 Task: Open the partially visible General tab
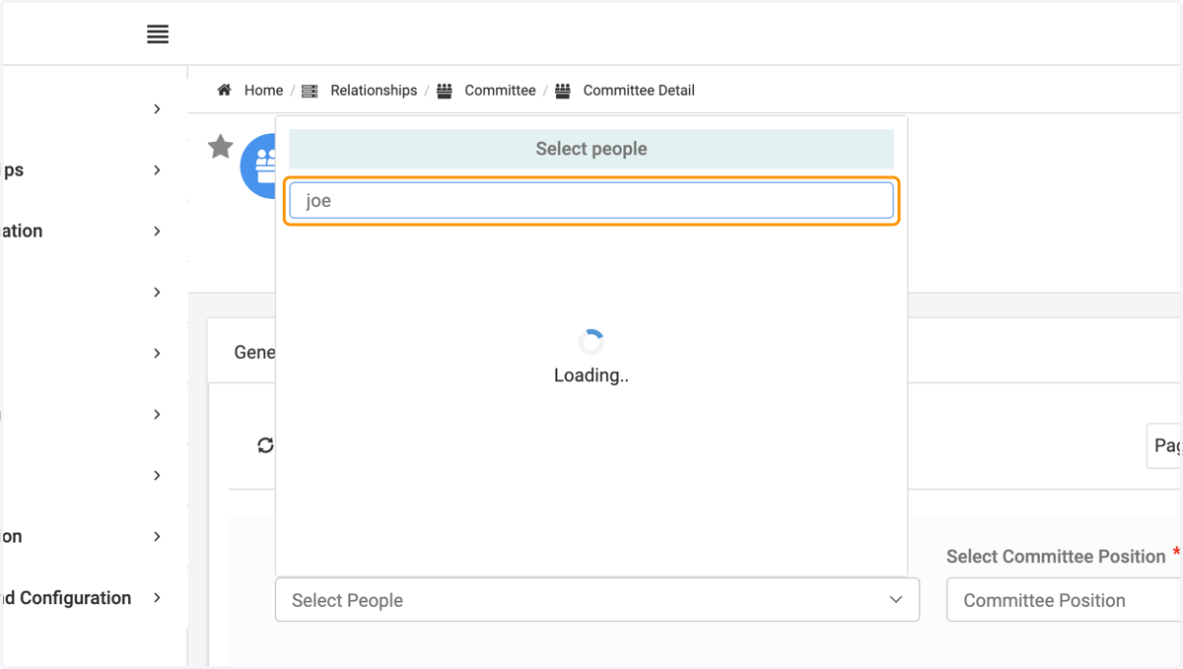coord(254,352)
